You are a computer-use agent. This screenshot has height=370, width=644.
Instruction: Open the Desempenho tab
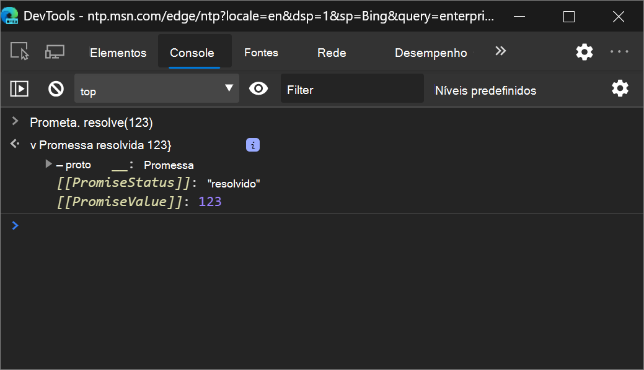point(431,53)
